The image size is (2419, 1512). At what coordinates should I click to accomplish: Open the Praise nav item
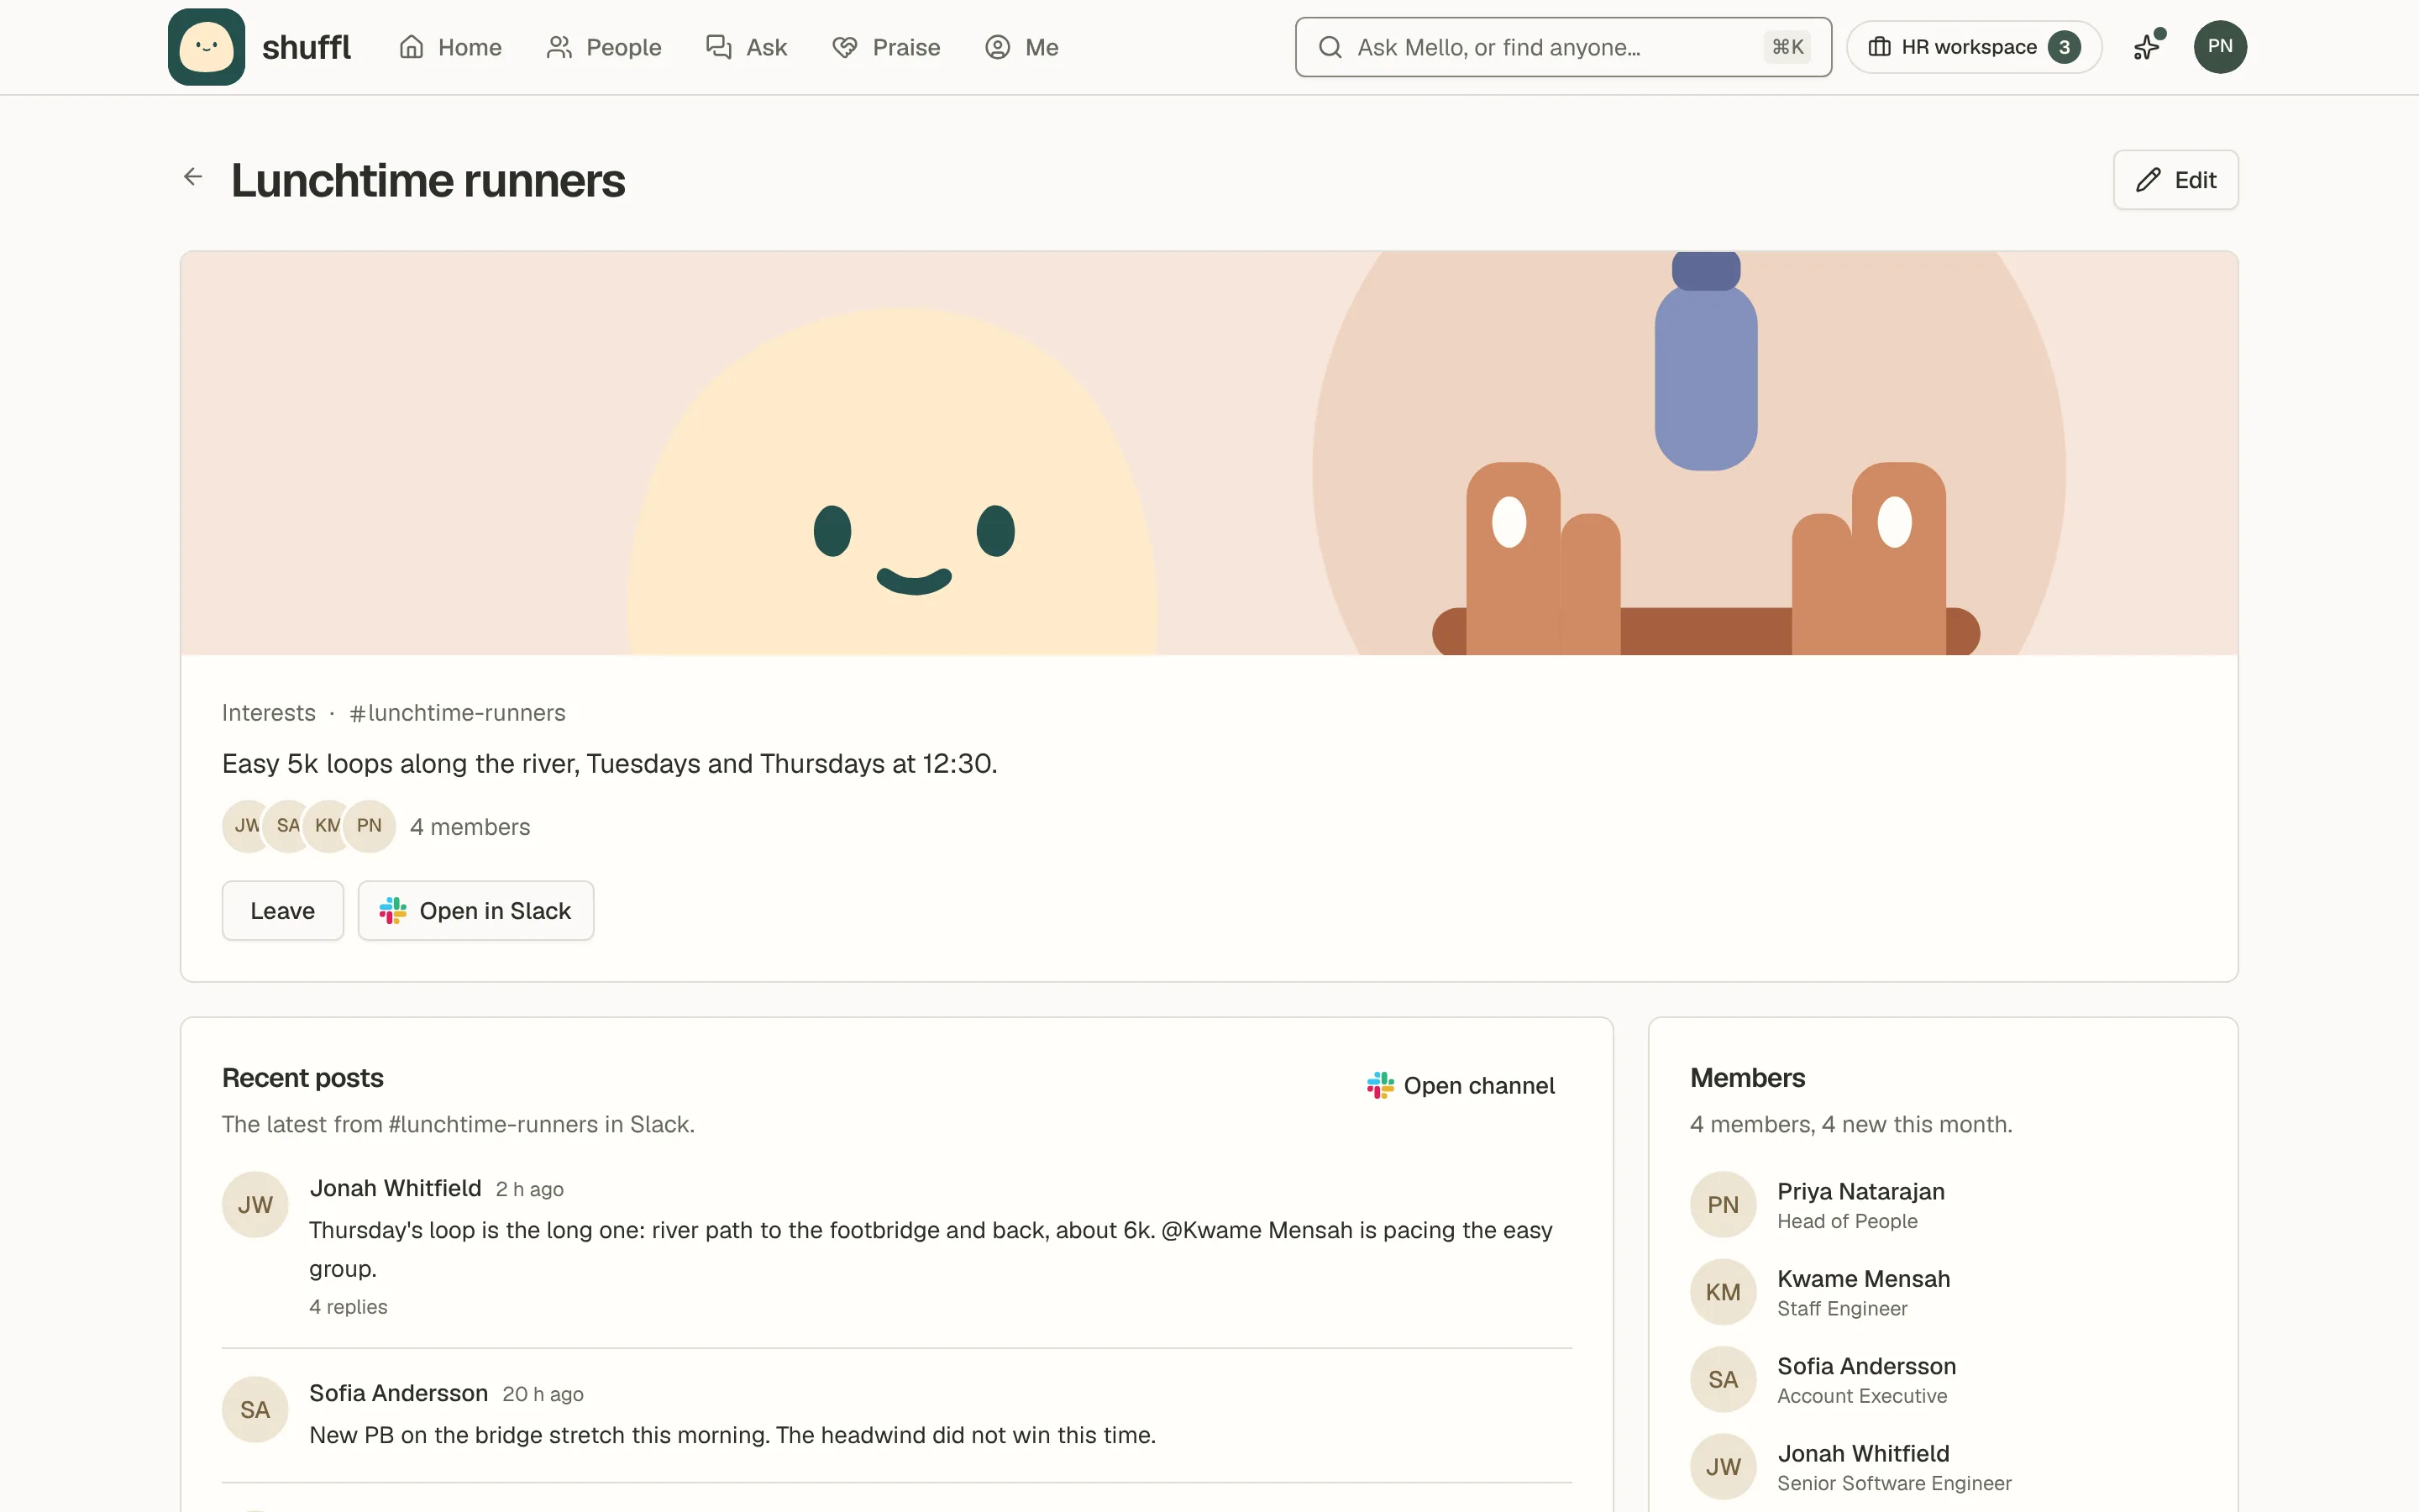coord(885,47)
